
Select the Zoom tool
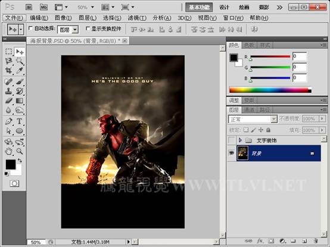(x=20, y=151)
